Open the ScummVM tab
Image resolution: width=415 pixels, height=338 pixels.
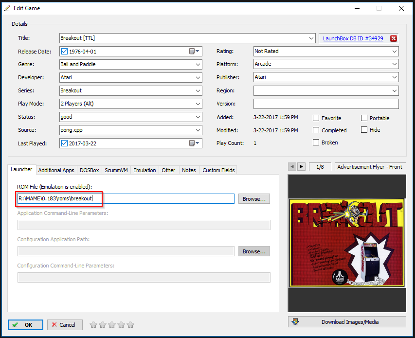point(116,170)
